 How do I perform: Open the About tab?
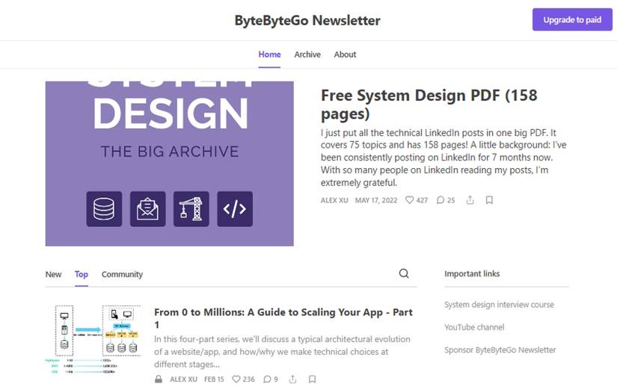pos(345,55)
